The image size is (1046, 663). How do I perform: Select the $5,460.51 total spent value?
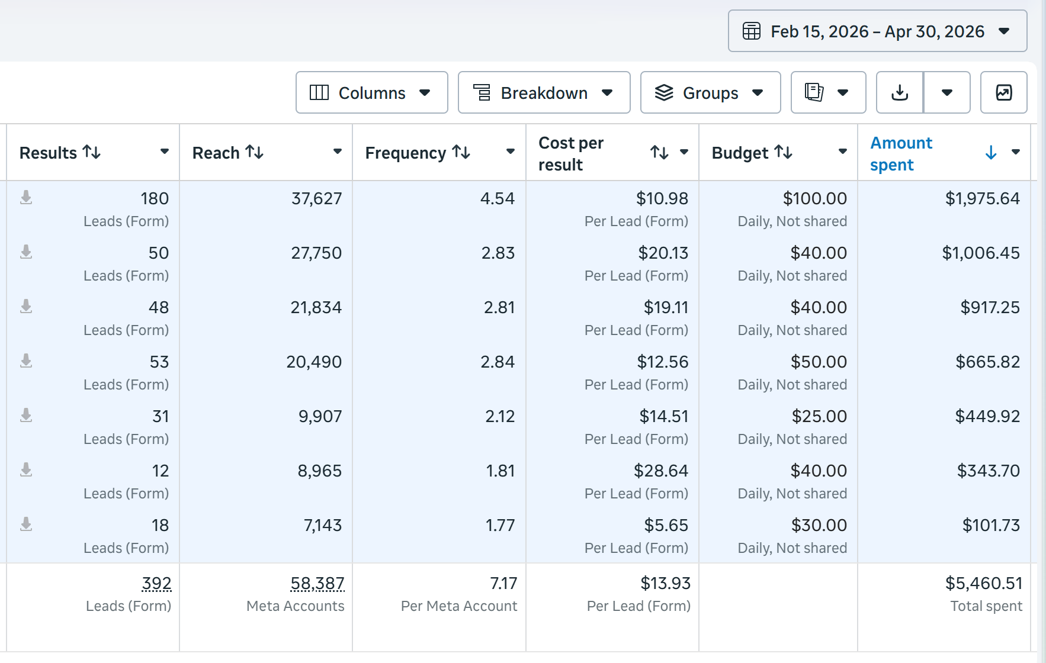(984, 583)
